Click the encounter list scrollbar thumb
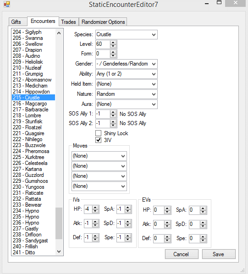248x274 pixels. click(59, 223)
